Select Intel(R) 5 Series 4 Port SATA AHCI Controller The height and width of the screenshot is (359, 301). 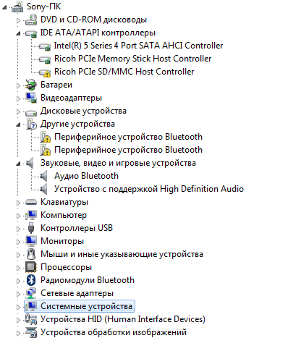(138, 46)
